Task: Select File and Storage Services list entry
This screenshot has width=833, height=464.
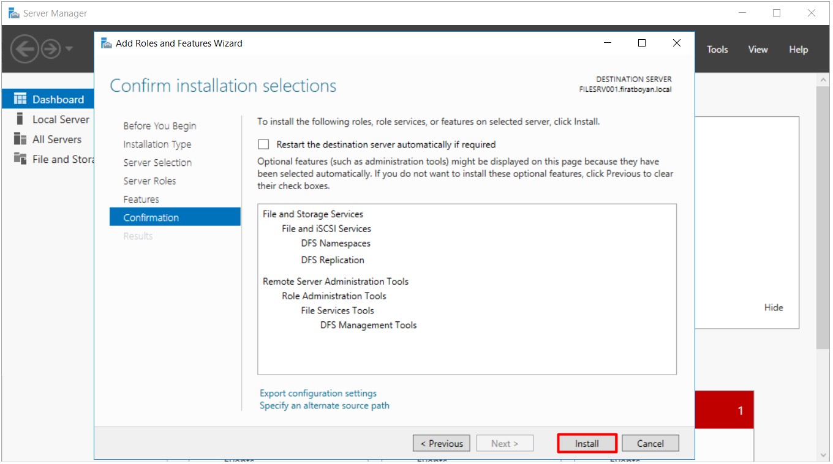Action: click(x=313, y=214)
